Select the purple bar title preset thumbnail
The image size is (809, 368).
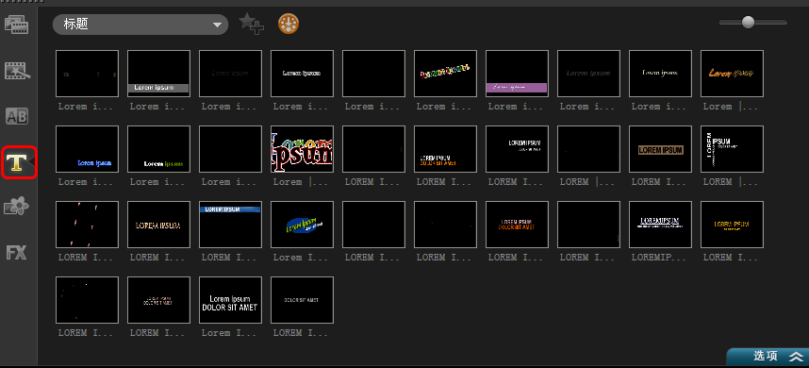click(x=517, y=74)
